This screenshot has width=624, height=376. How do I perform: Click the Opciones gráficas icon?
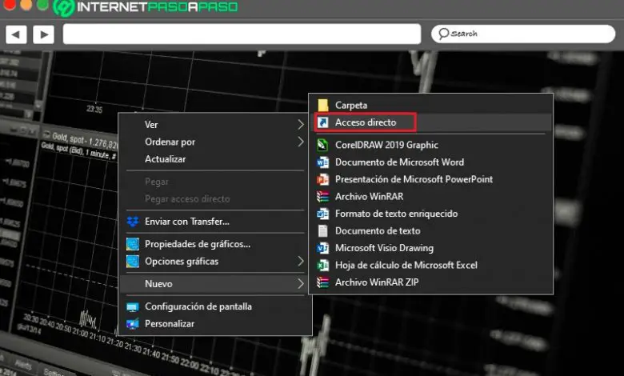pyautogui.click(x=133, y=261)
